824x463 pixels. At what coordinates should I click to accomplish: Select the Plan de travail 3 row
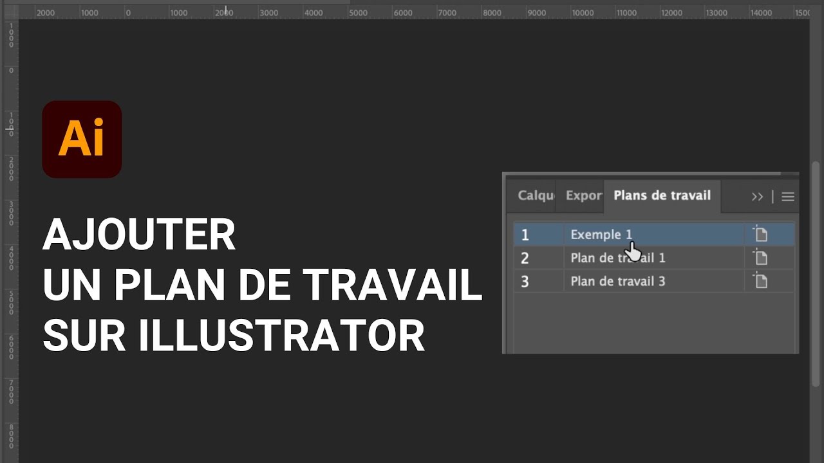[x=654, y=281]
